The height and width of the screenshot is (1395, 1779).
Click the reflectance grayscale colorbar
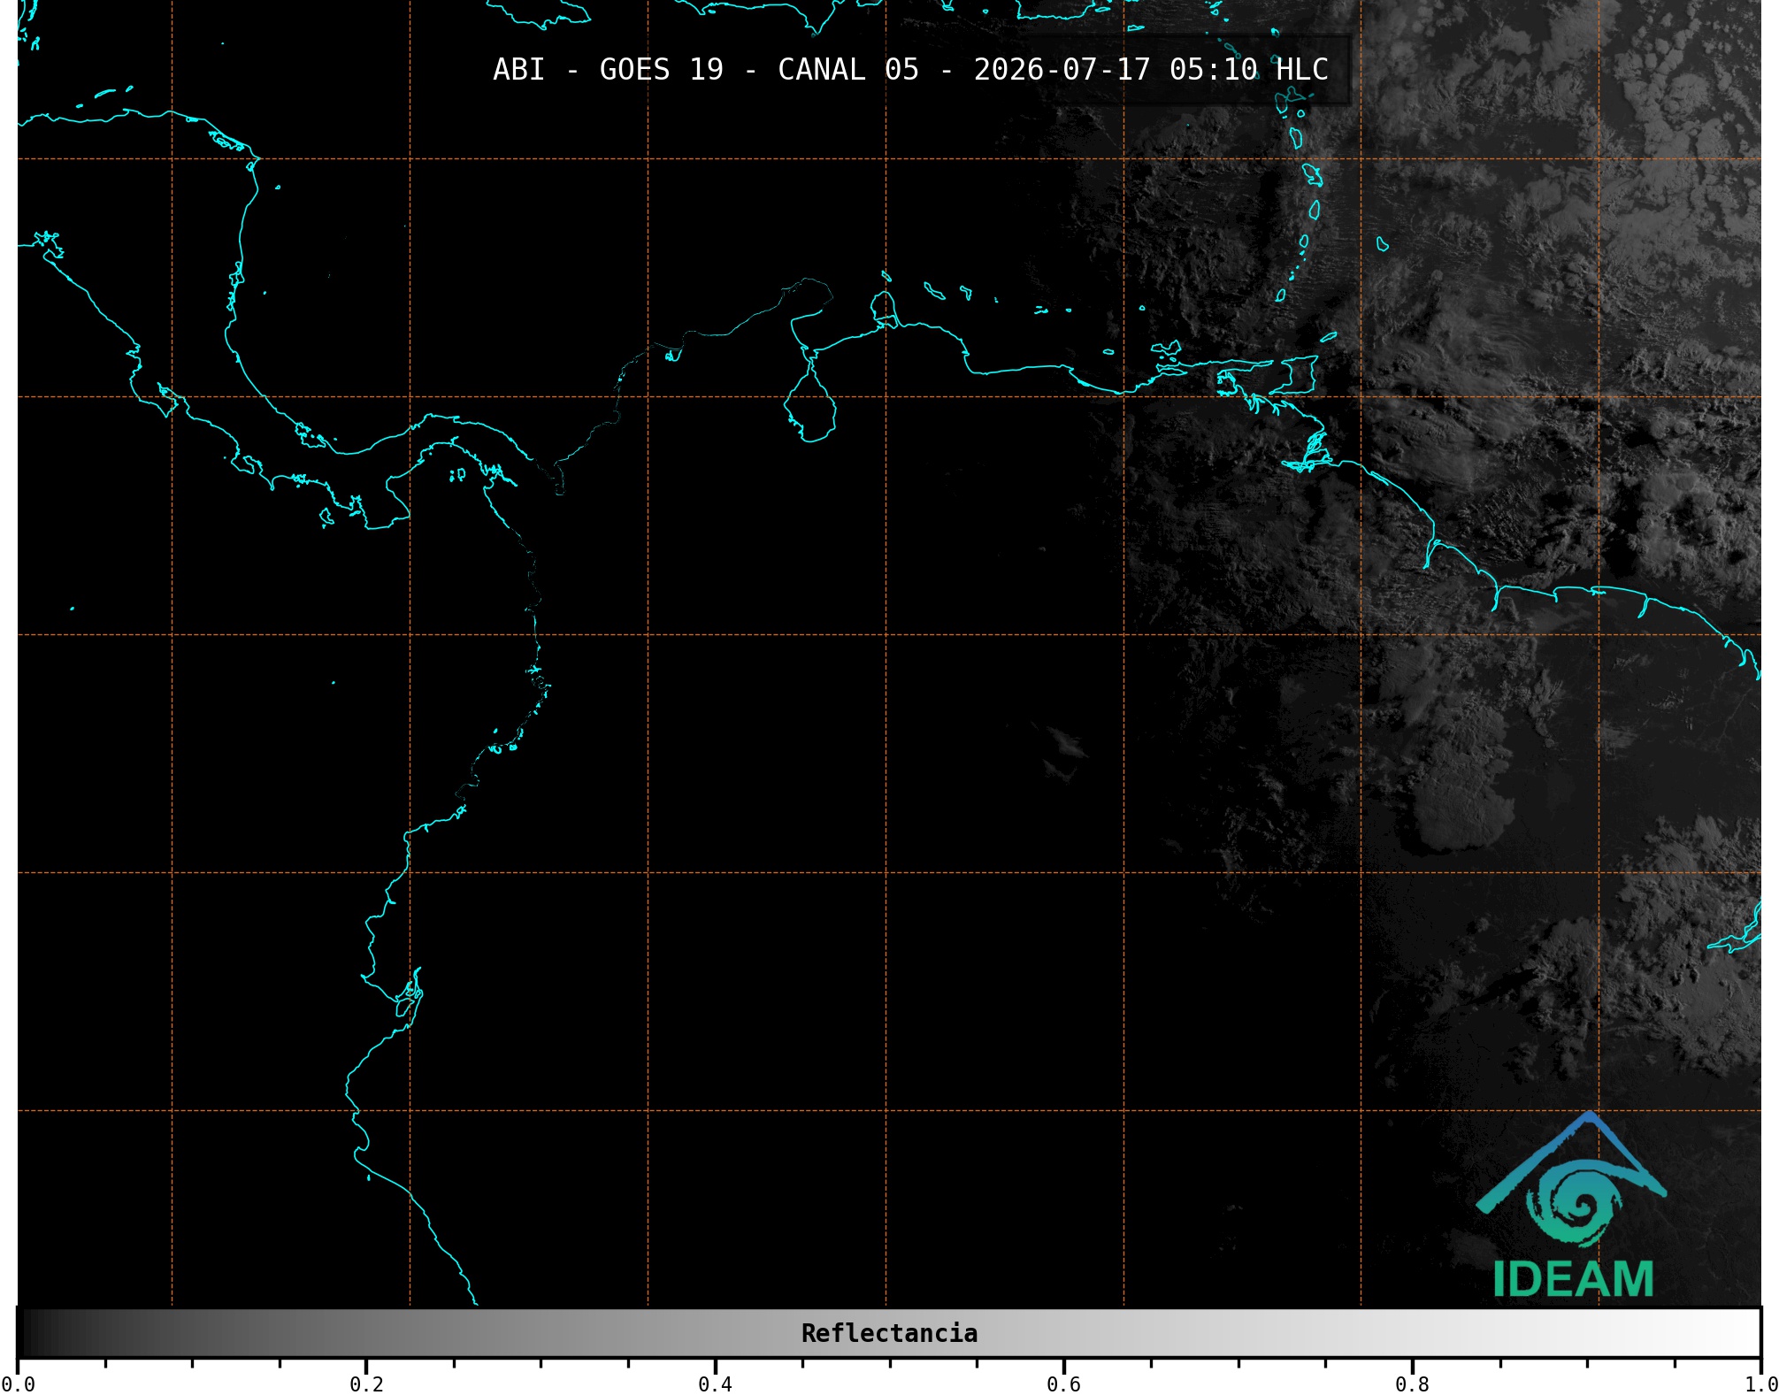(889, 1332)
